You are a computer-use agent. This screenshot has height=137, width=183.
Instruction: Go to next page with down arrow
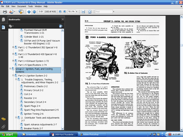[x=34, y=12]
